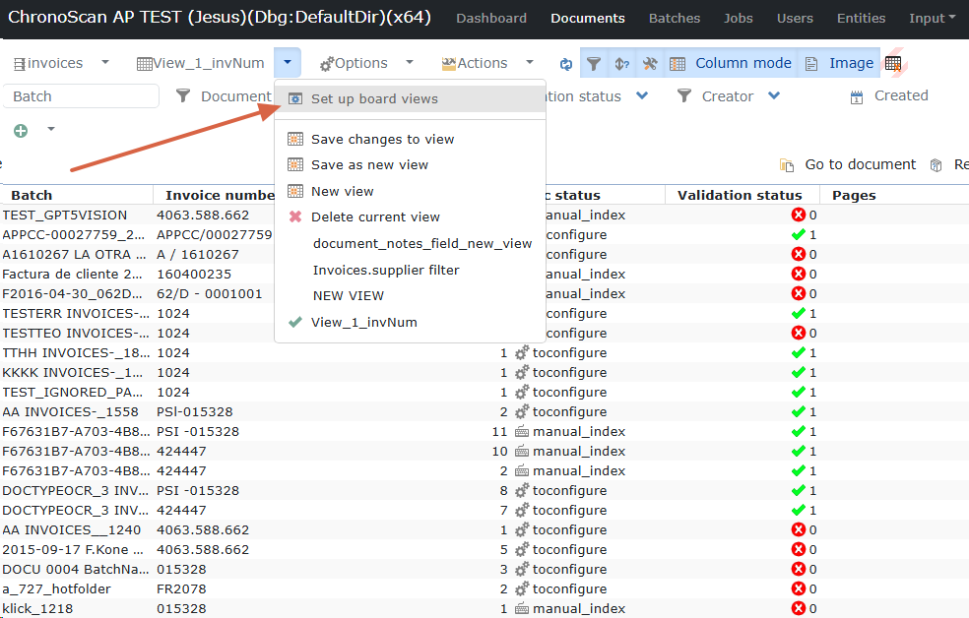Toggle the funnel filter icon in toolbar
Image resolution: width=969 pixels, height=618 pixels.
click(x=594, y=63)
